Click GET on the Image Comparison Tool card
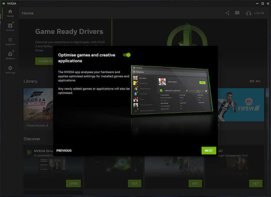The height and width of the screenshot is (197, 271). (256, 183)
